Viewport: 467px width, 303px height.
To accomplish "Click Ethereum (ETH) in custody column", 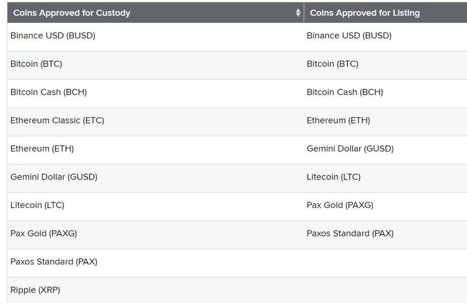I will click(x=42, y=149).
